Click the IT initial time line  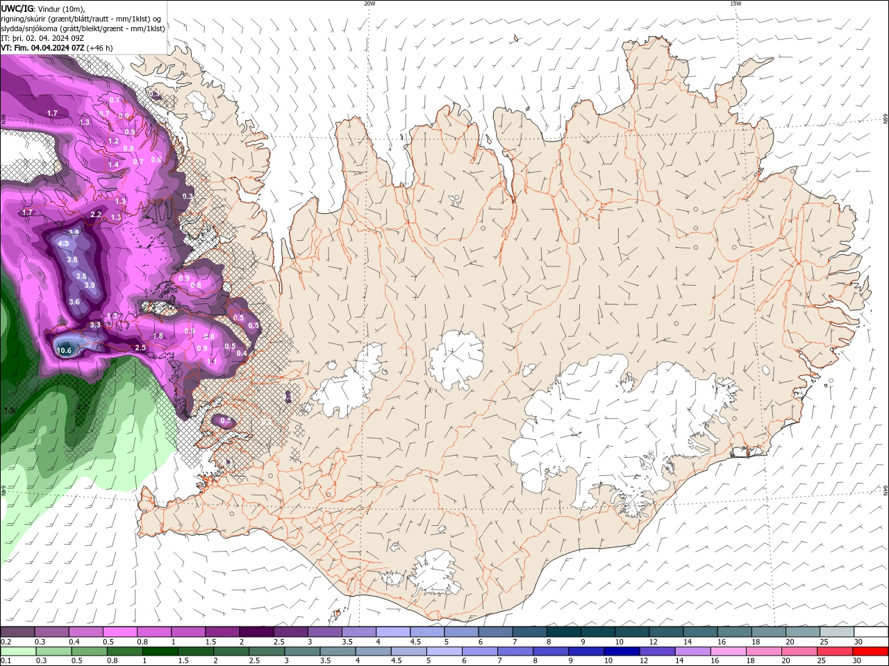(42, 38)
